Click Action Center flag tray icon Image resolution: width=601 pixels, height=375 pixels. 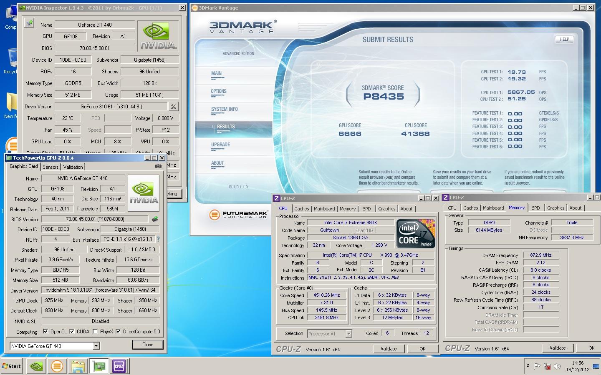(x=537, y=366)
